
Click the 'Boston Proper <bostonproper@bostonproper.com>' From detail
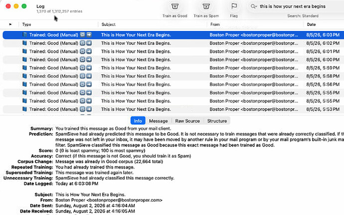click(x=109, y=200)
